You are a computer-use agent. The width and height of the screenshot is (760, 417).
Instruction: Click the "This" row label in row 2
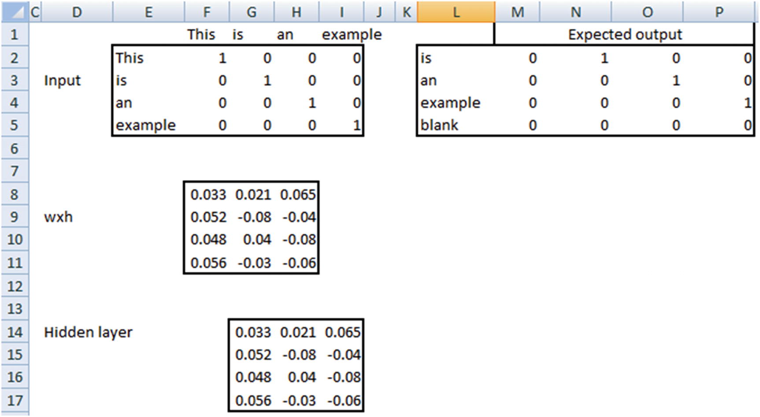pyautogui.click(x=130, y=58)
